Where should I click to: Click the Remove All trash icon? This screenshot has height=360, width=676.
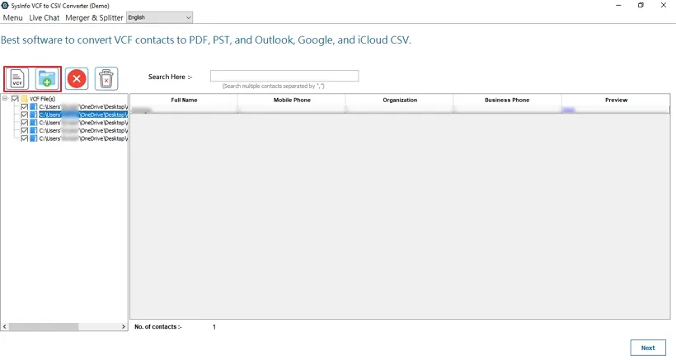106,79
